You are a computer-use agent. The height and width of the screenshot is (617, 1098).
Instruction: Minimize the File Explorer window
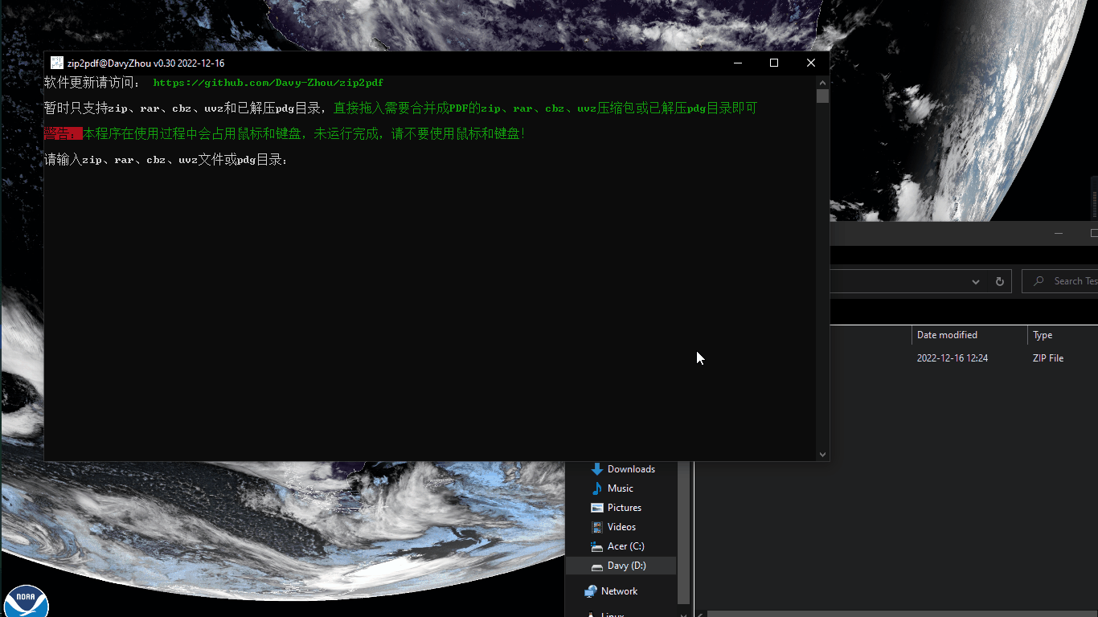[1059, 233]
